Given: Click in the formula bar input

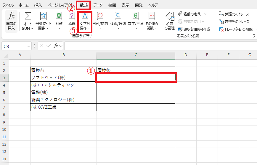Looking at the screenshot, I should coord(160,46).
